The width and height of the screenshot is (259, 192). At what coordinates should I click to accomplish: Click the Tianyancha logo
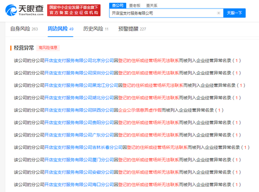(24, 10)
